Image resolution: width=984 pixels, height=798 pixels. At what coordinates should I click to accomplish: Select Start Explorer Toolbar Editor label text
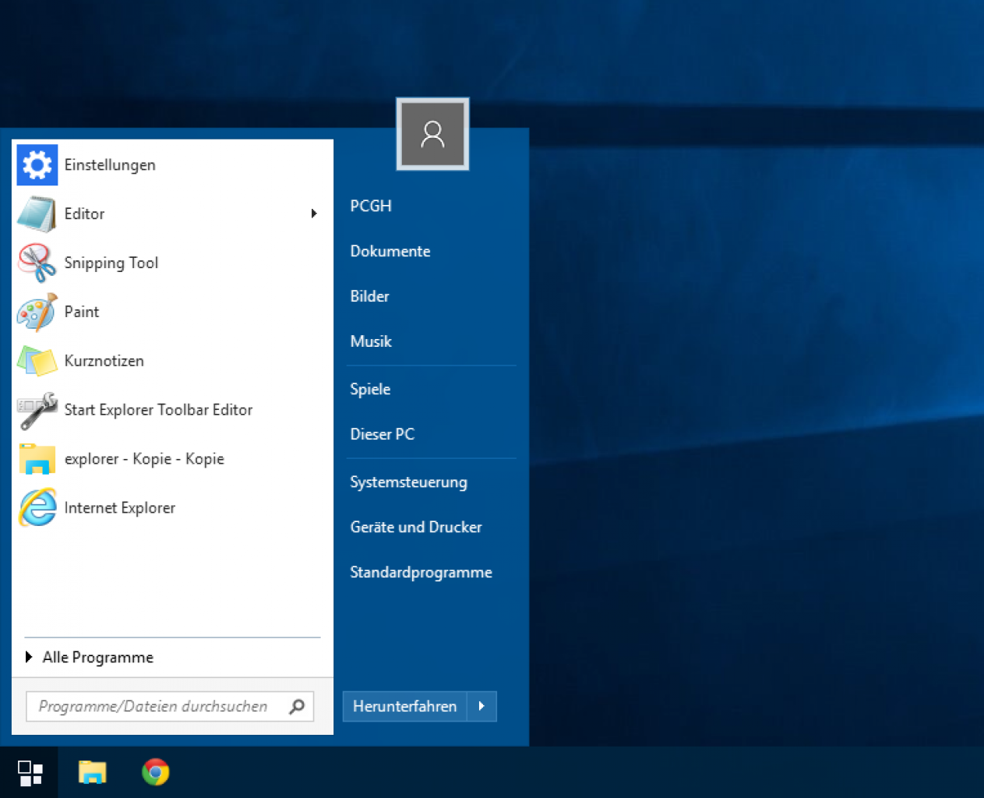(158, 410)
